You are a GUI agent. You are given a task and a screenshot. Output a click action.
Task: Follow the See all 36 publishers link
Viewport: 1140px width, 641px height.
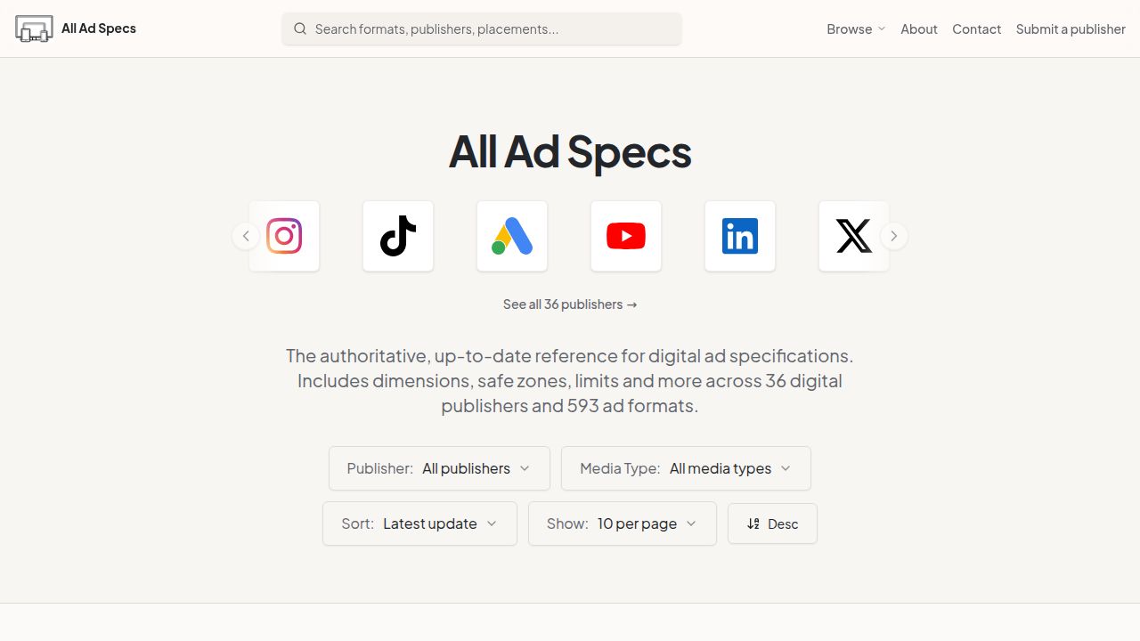click(570, 304)
